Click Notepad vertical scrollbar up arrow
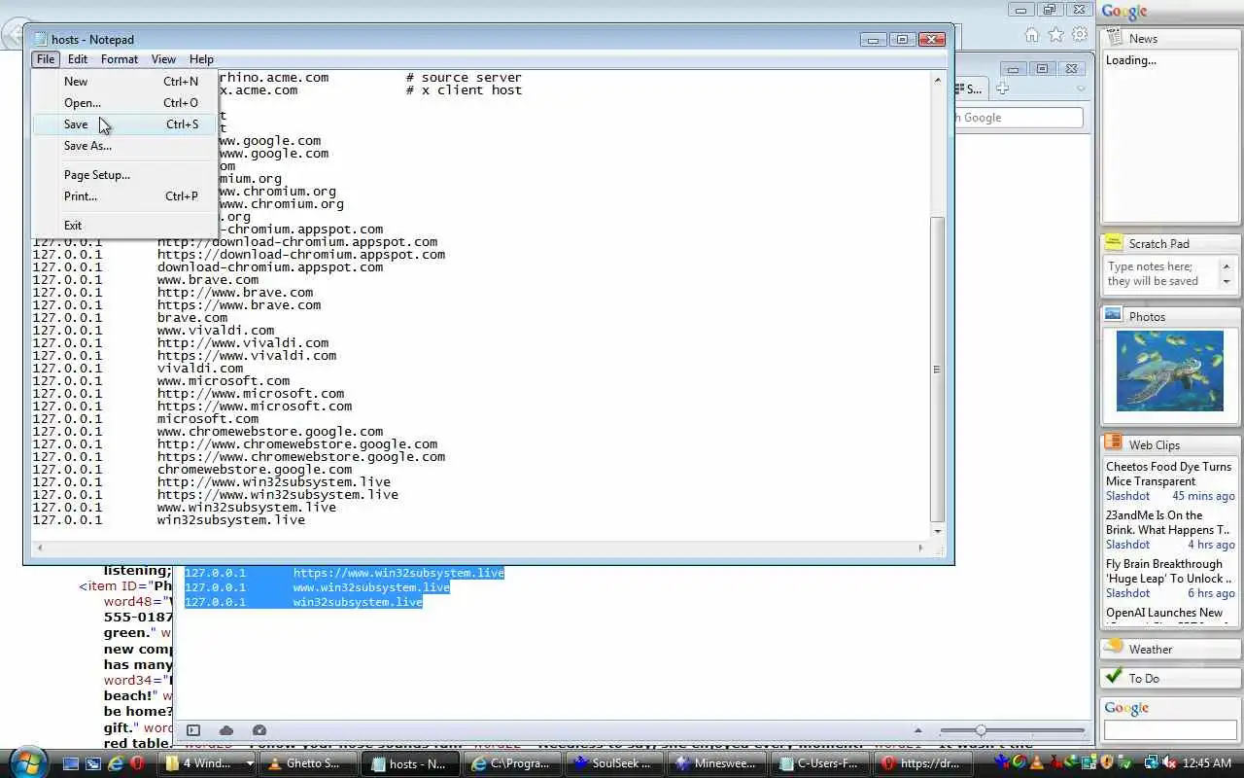 (938, 80)
